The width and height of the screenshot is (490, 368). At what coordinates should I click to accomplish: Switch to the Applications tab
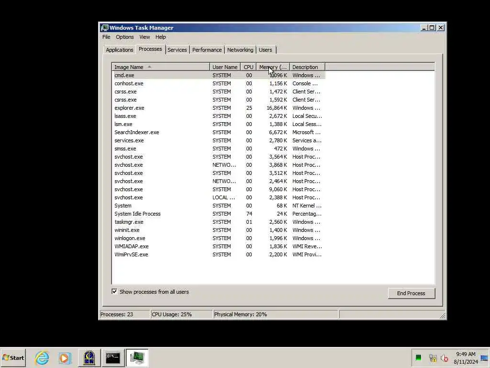pos(119,50)
